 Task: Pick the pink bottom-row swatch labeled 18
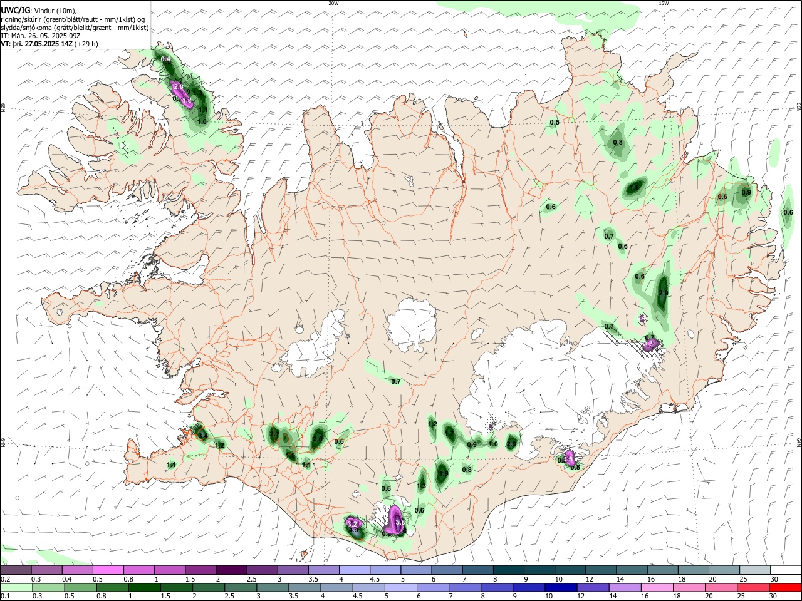689,588
